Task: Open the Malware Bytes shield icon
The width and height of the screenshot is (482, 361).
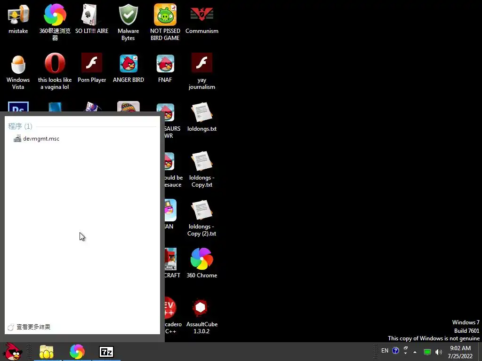Action: pyautogui.click(x=128, y=22)
